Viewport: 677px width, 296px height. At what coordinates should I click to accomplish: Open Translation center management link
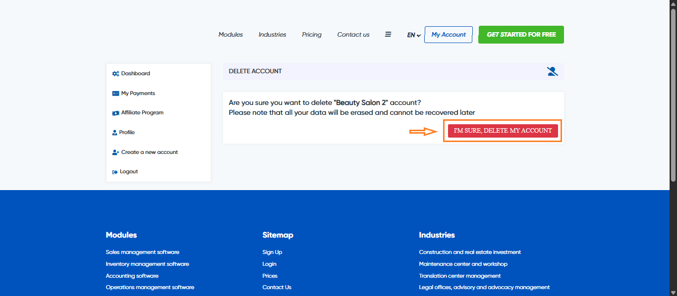[459, 276]
